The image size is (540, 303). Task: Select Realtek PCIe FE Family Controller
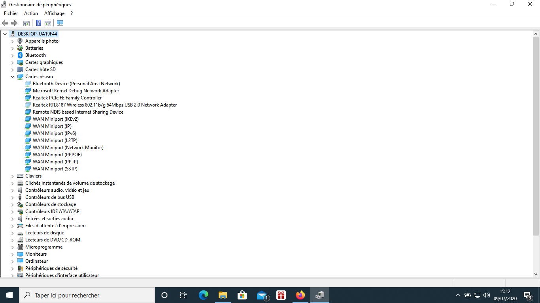67,98
